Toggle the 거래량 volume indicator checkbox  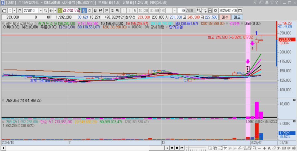point(3,122)
